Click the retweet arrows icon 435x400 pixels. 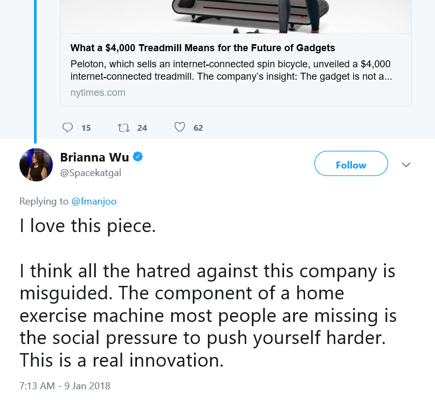pos(123,128)
